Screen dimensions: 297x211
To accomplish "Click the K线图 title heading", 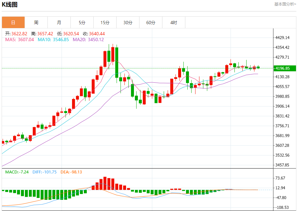I will (x=10, y=5).
